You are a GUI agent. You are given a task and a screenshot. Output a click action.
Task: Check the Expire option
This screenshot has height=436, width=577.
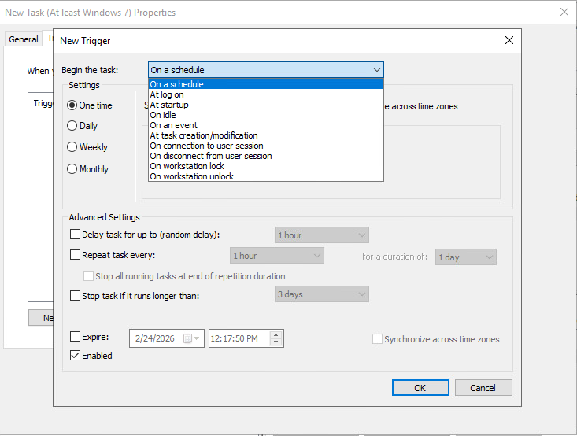tap(75, 336)
